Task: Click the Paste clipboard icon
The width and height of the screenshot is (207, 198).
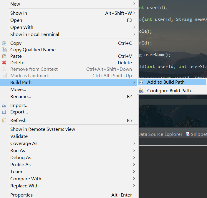Action: (x=4, y=56)
